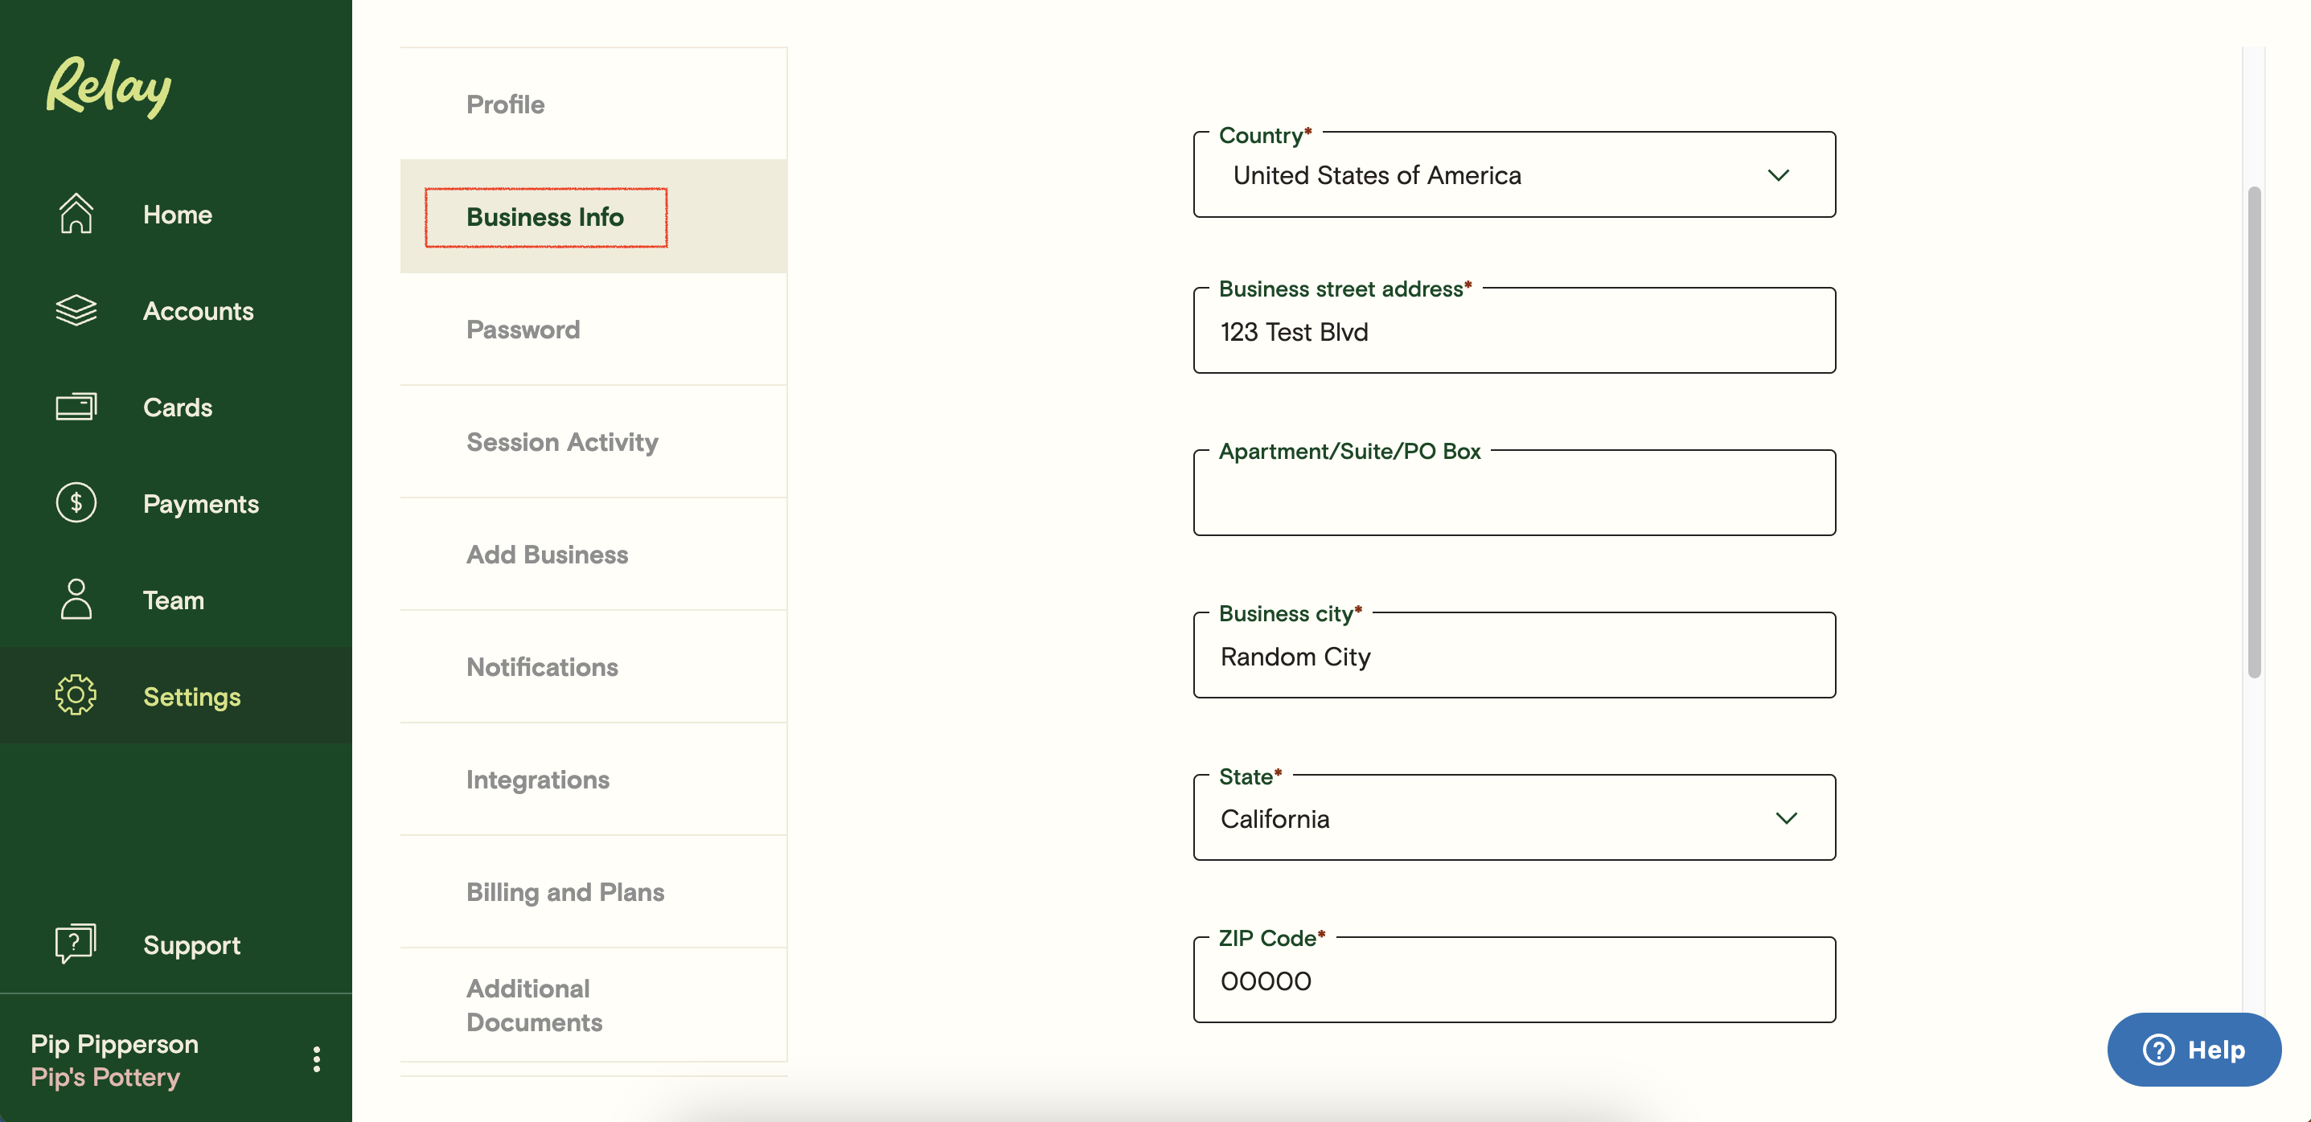Viewport: 2311px width, 1122px height.
Task: Click the Accounts layers icon
Action: coord(76,310)
